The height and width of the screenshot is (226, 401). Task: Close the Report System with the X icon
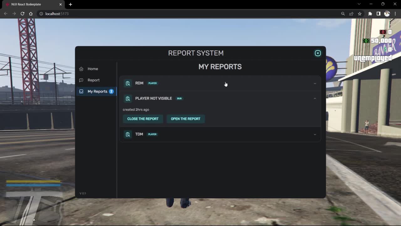tap(318, 53)
